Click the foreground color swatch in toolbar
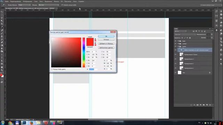 tap(1, 75)
